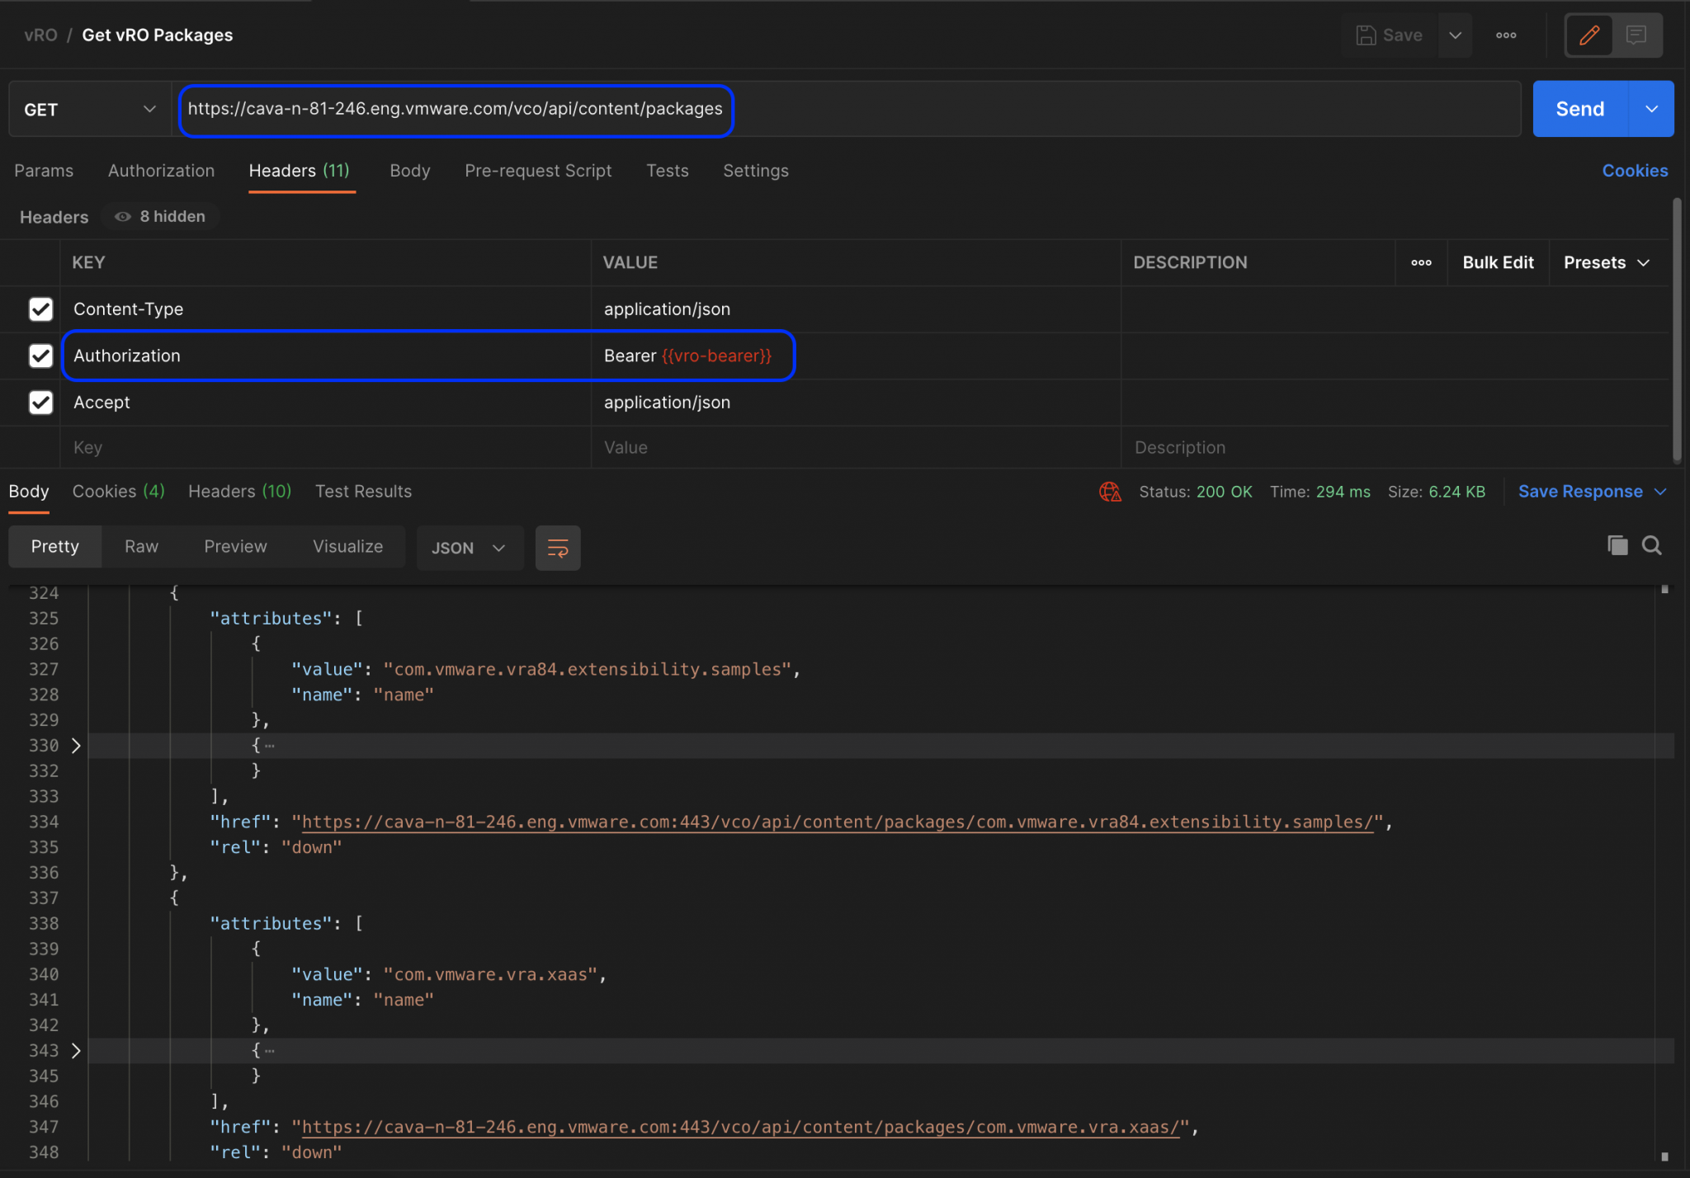Viewport: 1690px width, 1178px height.
Task: Open the three-dot menu next to Save
Action: [x=1506, y=35]
